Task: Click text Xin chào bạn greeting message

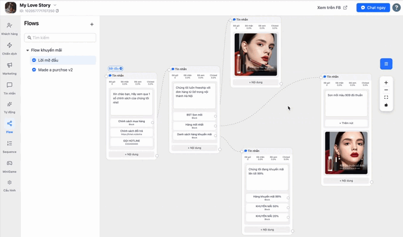Action: [131, 98]
